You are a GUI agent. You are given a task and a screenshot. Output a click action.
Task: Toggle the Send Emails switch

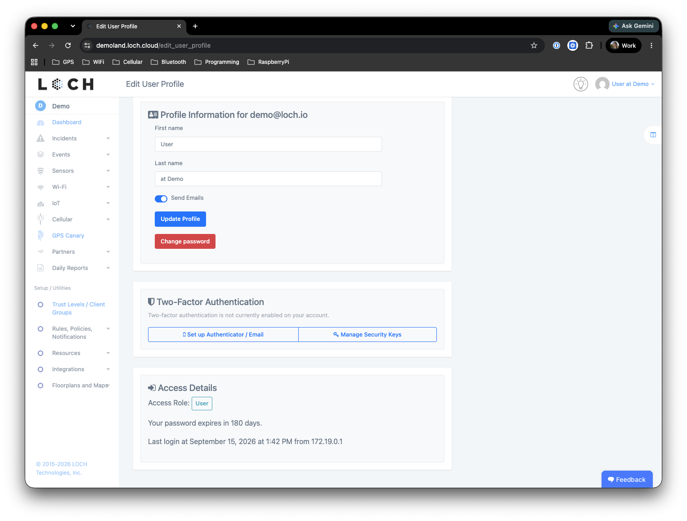pos(161,198)
